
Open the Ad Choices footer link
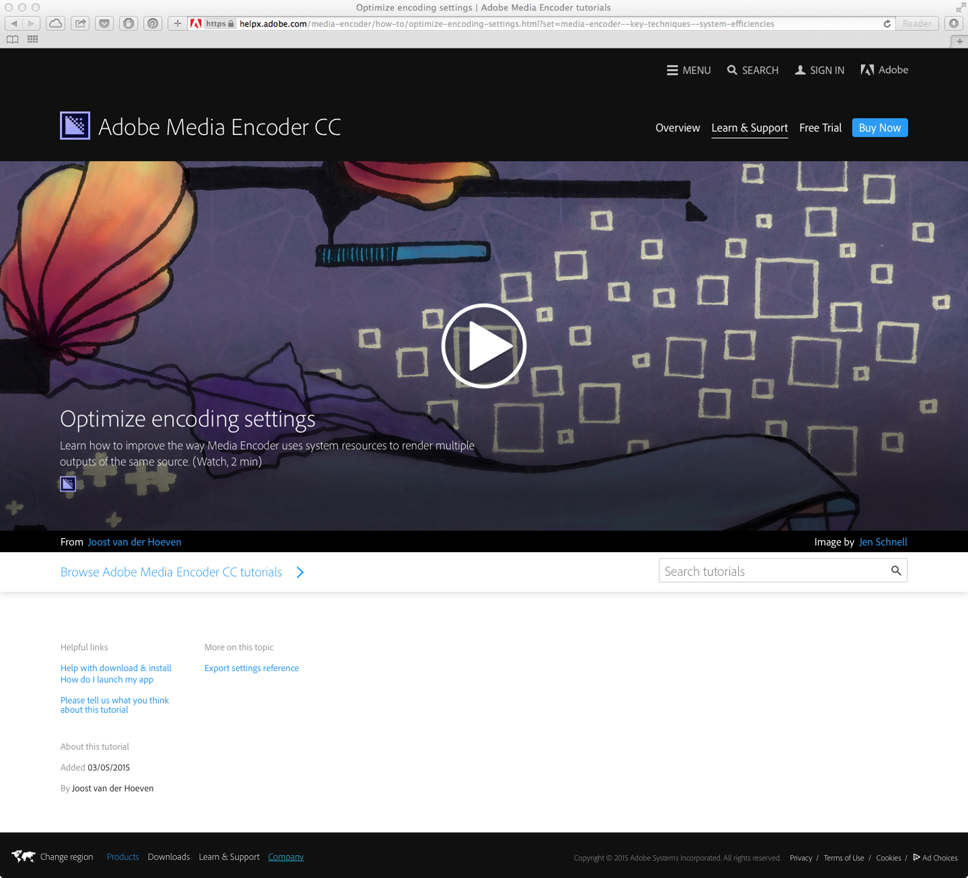coord(935,858)
